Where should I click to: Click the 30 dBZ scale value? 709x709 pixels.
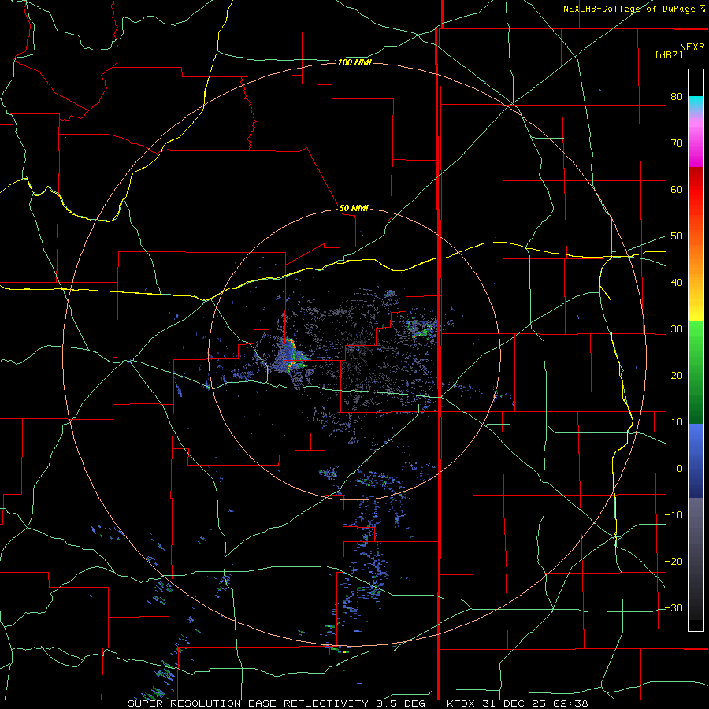(x=677, y=329)
